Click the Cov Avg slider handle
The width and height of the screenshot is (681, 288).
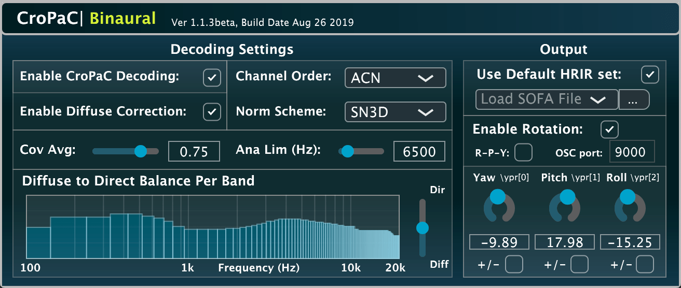pos(140,151)
